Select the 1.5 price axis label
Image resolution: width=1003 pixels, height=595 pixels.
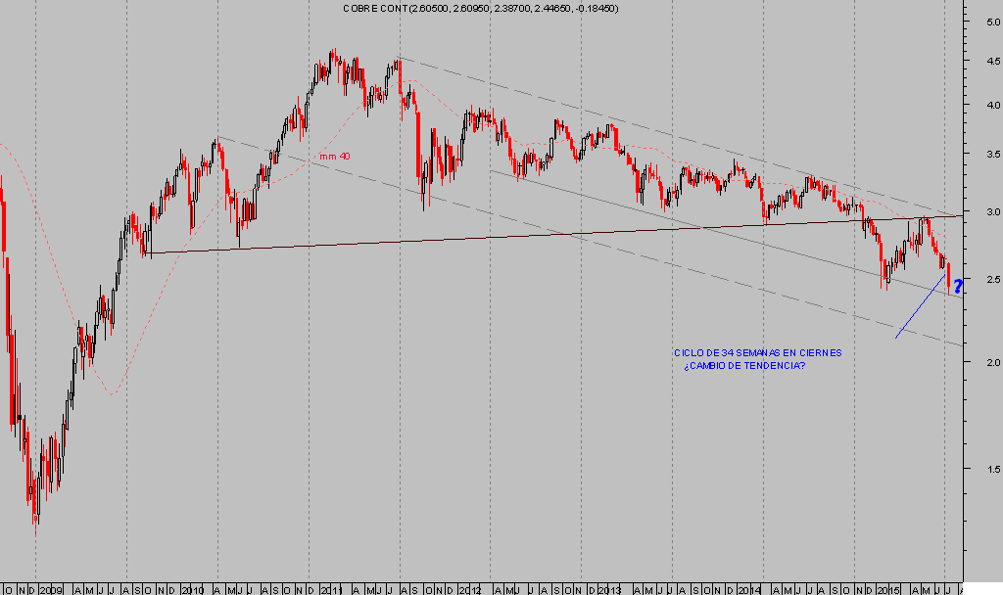[979, 469]
